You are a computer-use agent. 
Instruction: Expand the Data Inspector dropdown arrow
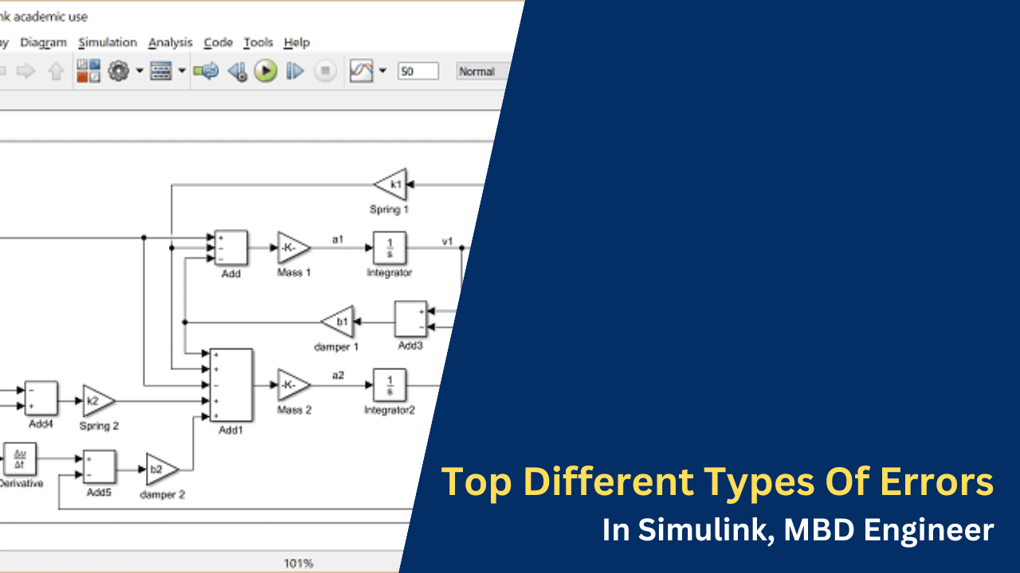[382, 71]
